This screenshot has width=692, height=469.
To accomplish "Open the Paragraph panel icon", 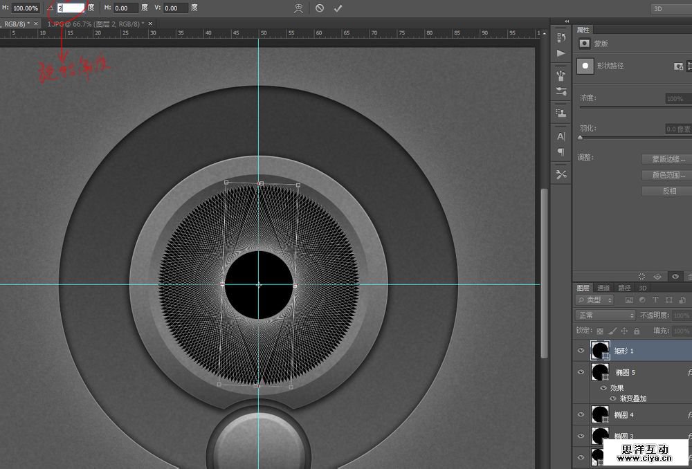I will pyautogui.click(x=561, y=152).
